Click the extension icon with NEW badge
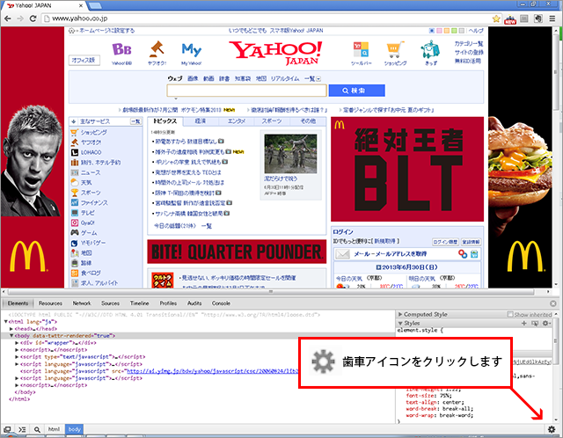 click(510, 19)
